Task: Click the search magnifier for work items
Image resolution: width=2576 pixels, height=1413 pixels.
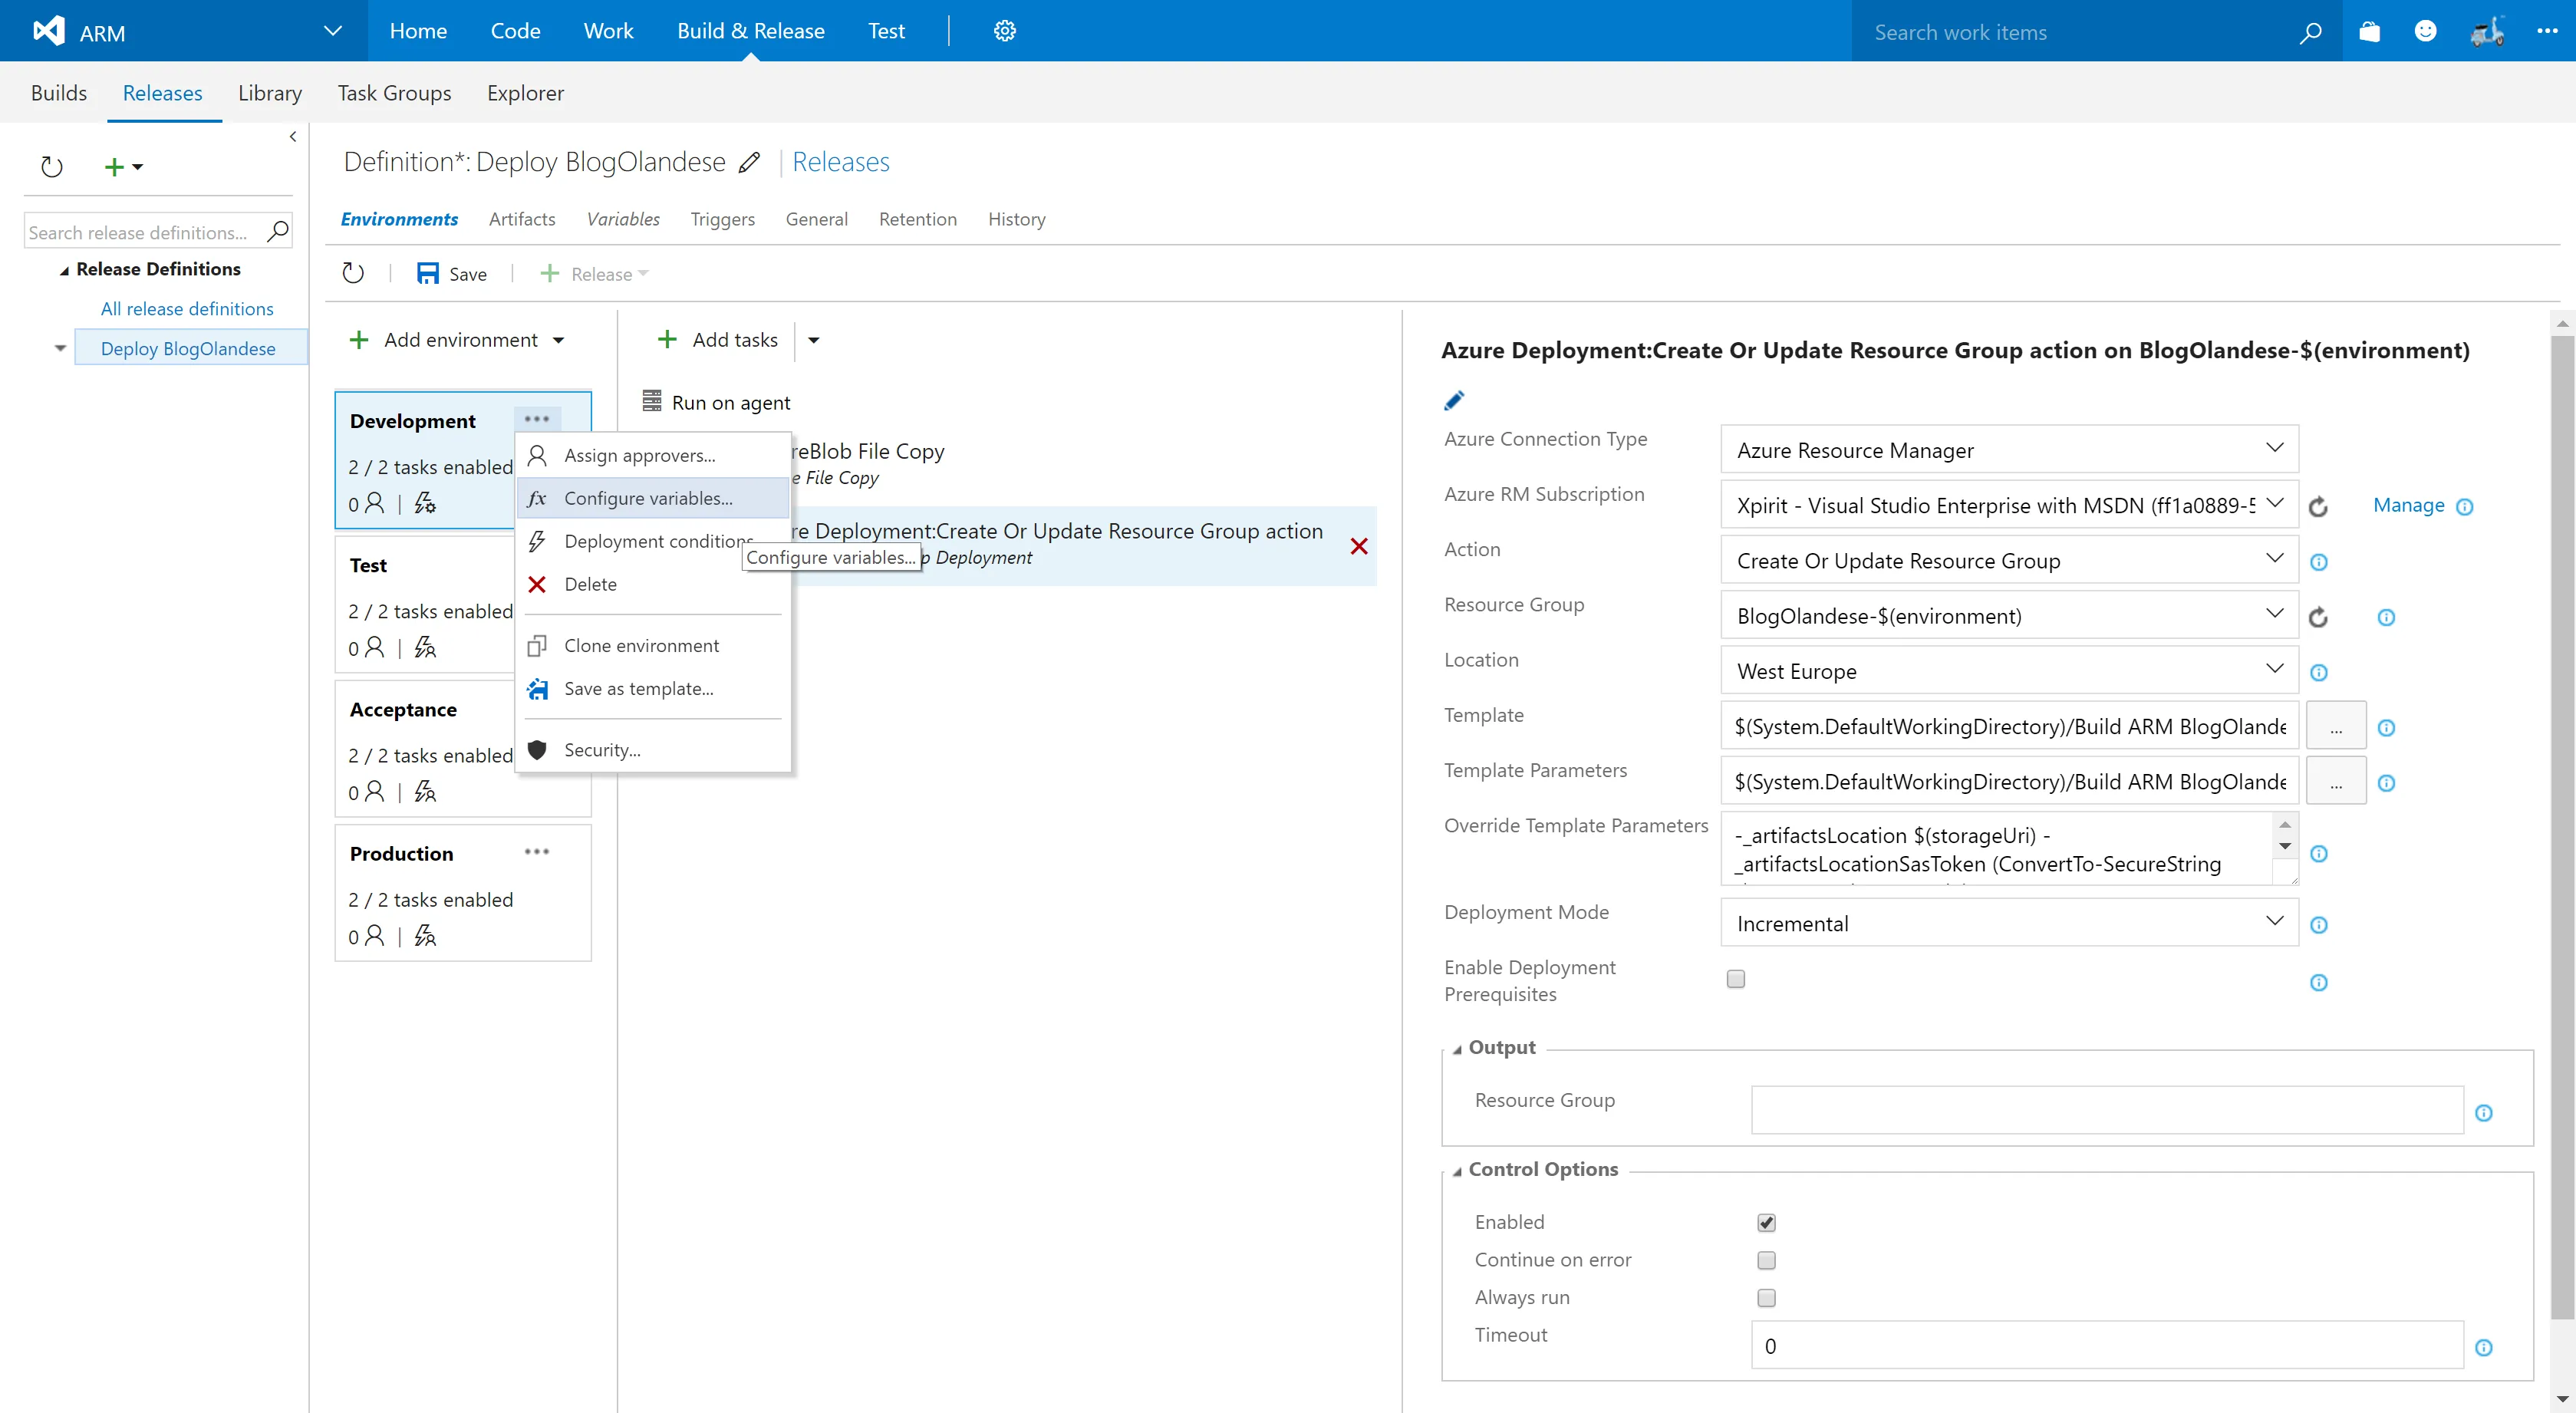Action: click(2310, 32)
